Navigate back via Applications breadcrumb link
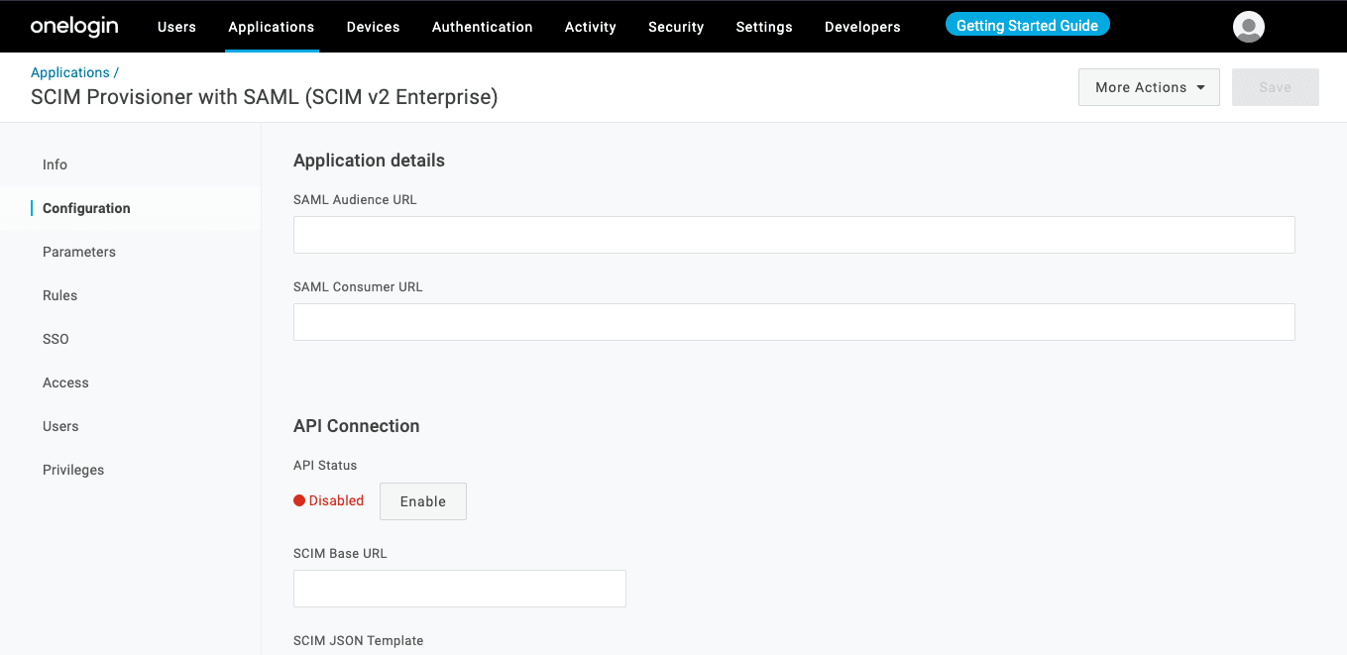The height and width of the screenshot is (655, 1347). (67, 71)
